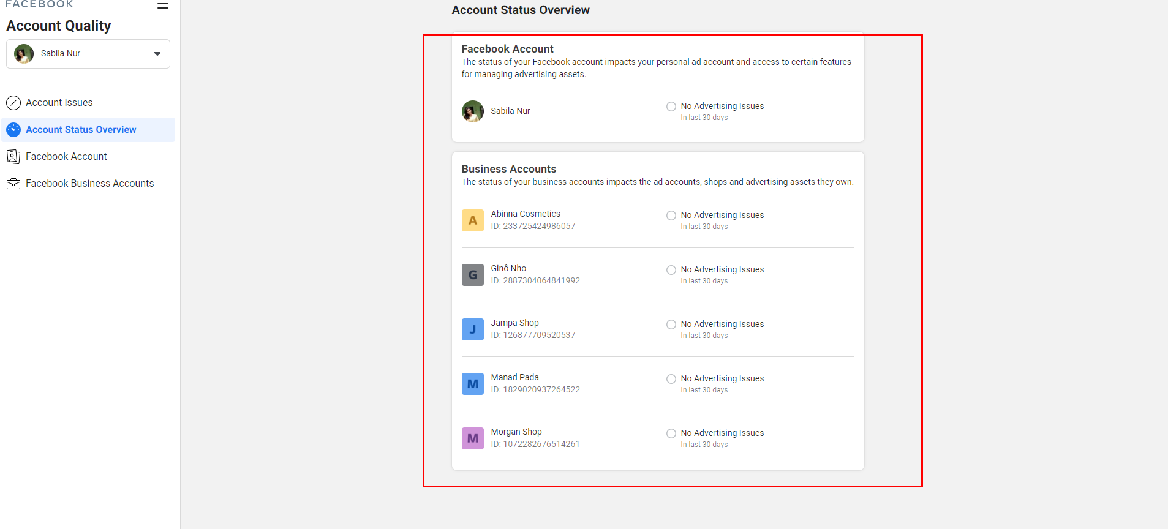Click the Account Issues circle icon
The width and height of the screenshot is (1168, 529).
[13, 103]
